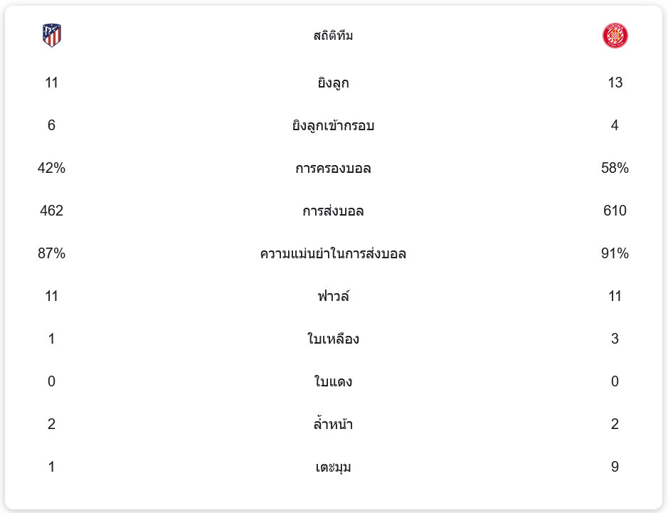This screenshot has height=513, width=668.
Task: Click the การส่งบอล passes label
Action: 333,211
